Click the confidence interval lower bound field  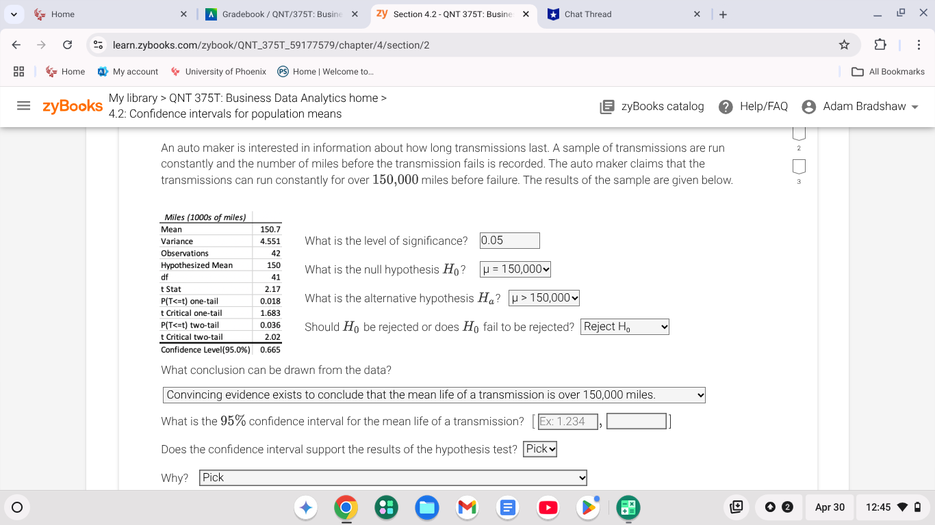(568, 421)
